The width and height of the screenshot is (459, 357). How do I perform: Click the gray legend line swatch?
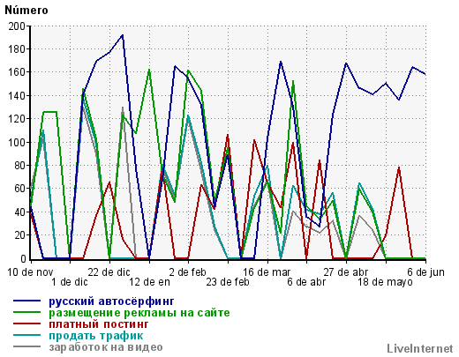(x=26, y=346)
